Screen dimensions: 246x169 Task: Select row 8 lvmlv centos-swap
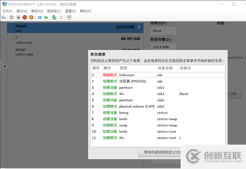click(x=158, y=119)
